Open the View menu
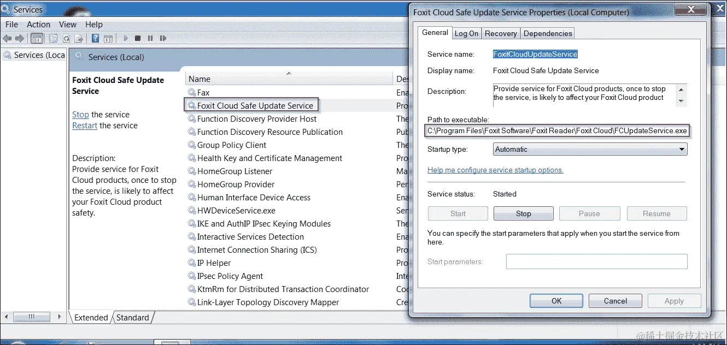727x345 pixels. tap(68, 25)
